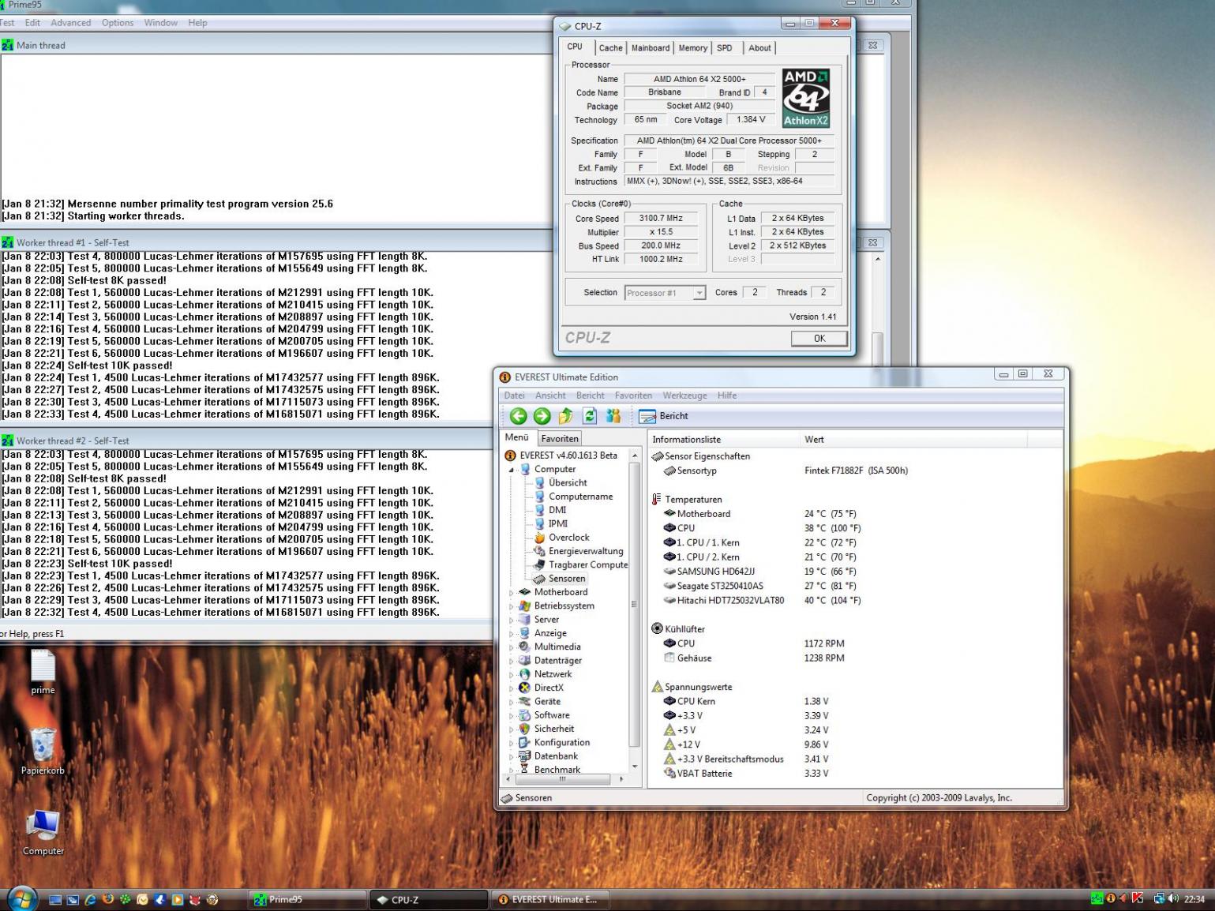Viewport: 1215px width, 911px height.
Task: Collapse the Computer tree node
Action: click(511, 470)
